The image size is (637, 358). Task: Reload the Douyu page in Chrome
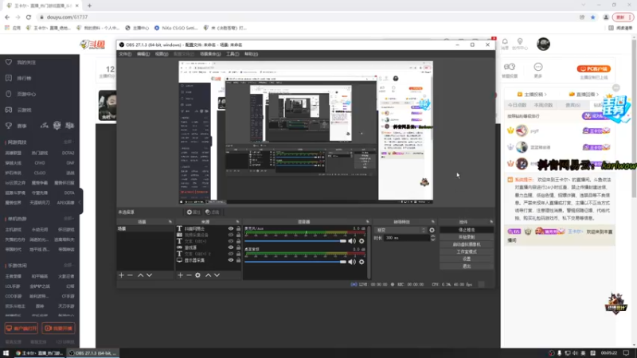point(29,17)
